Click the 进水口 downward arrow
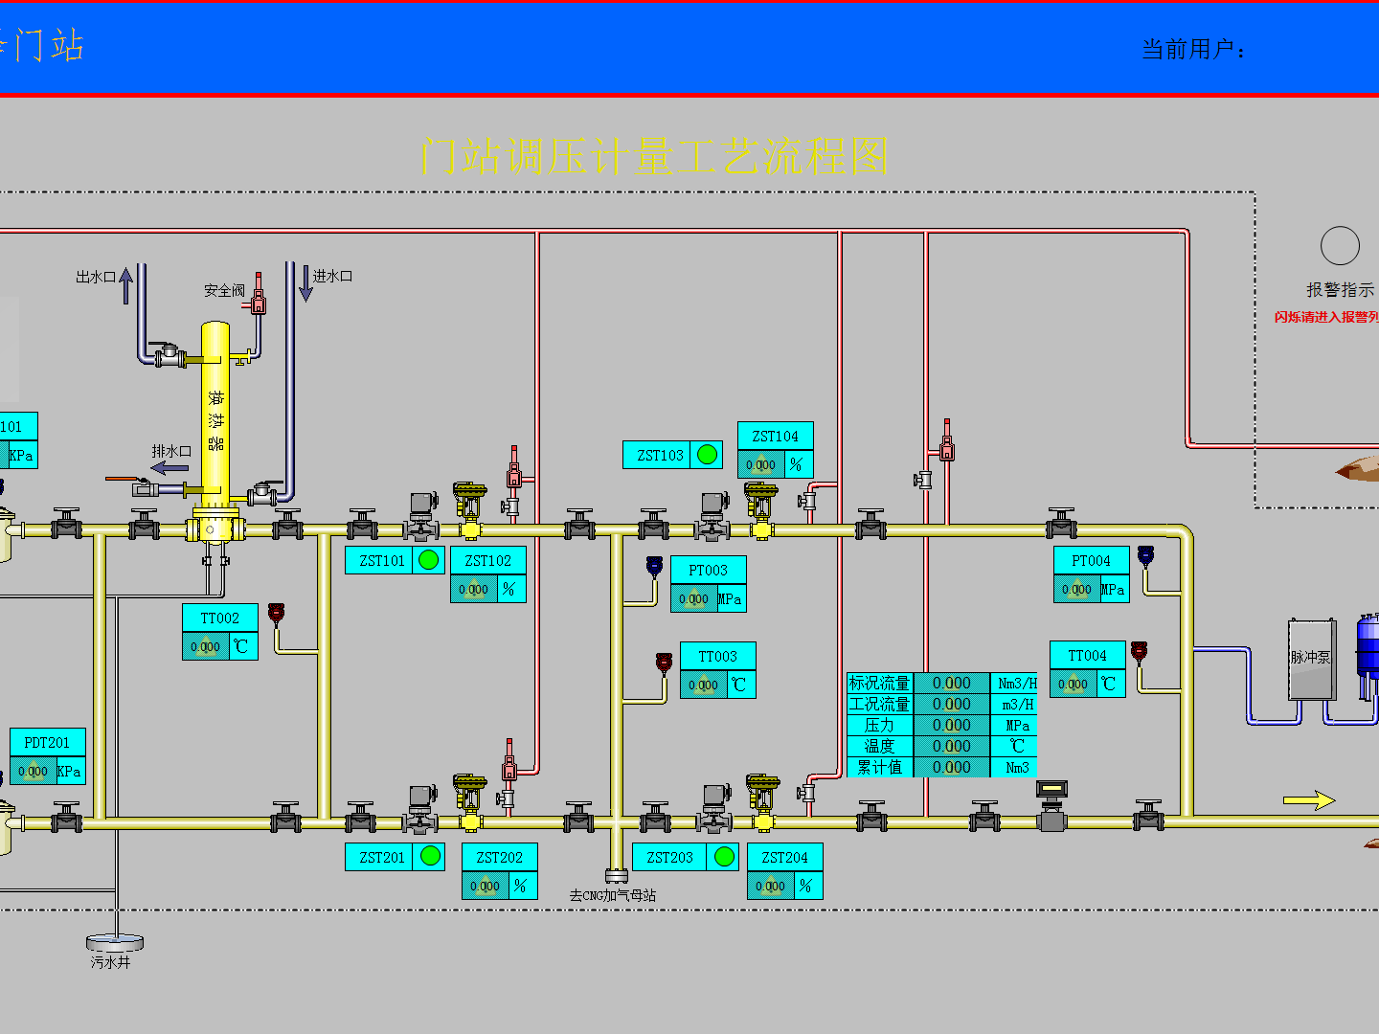1379x1034 pixels. pyautogui.click(x=305, y=284)
